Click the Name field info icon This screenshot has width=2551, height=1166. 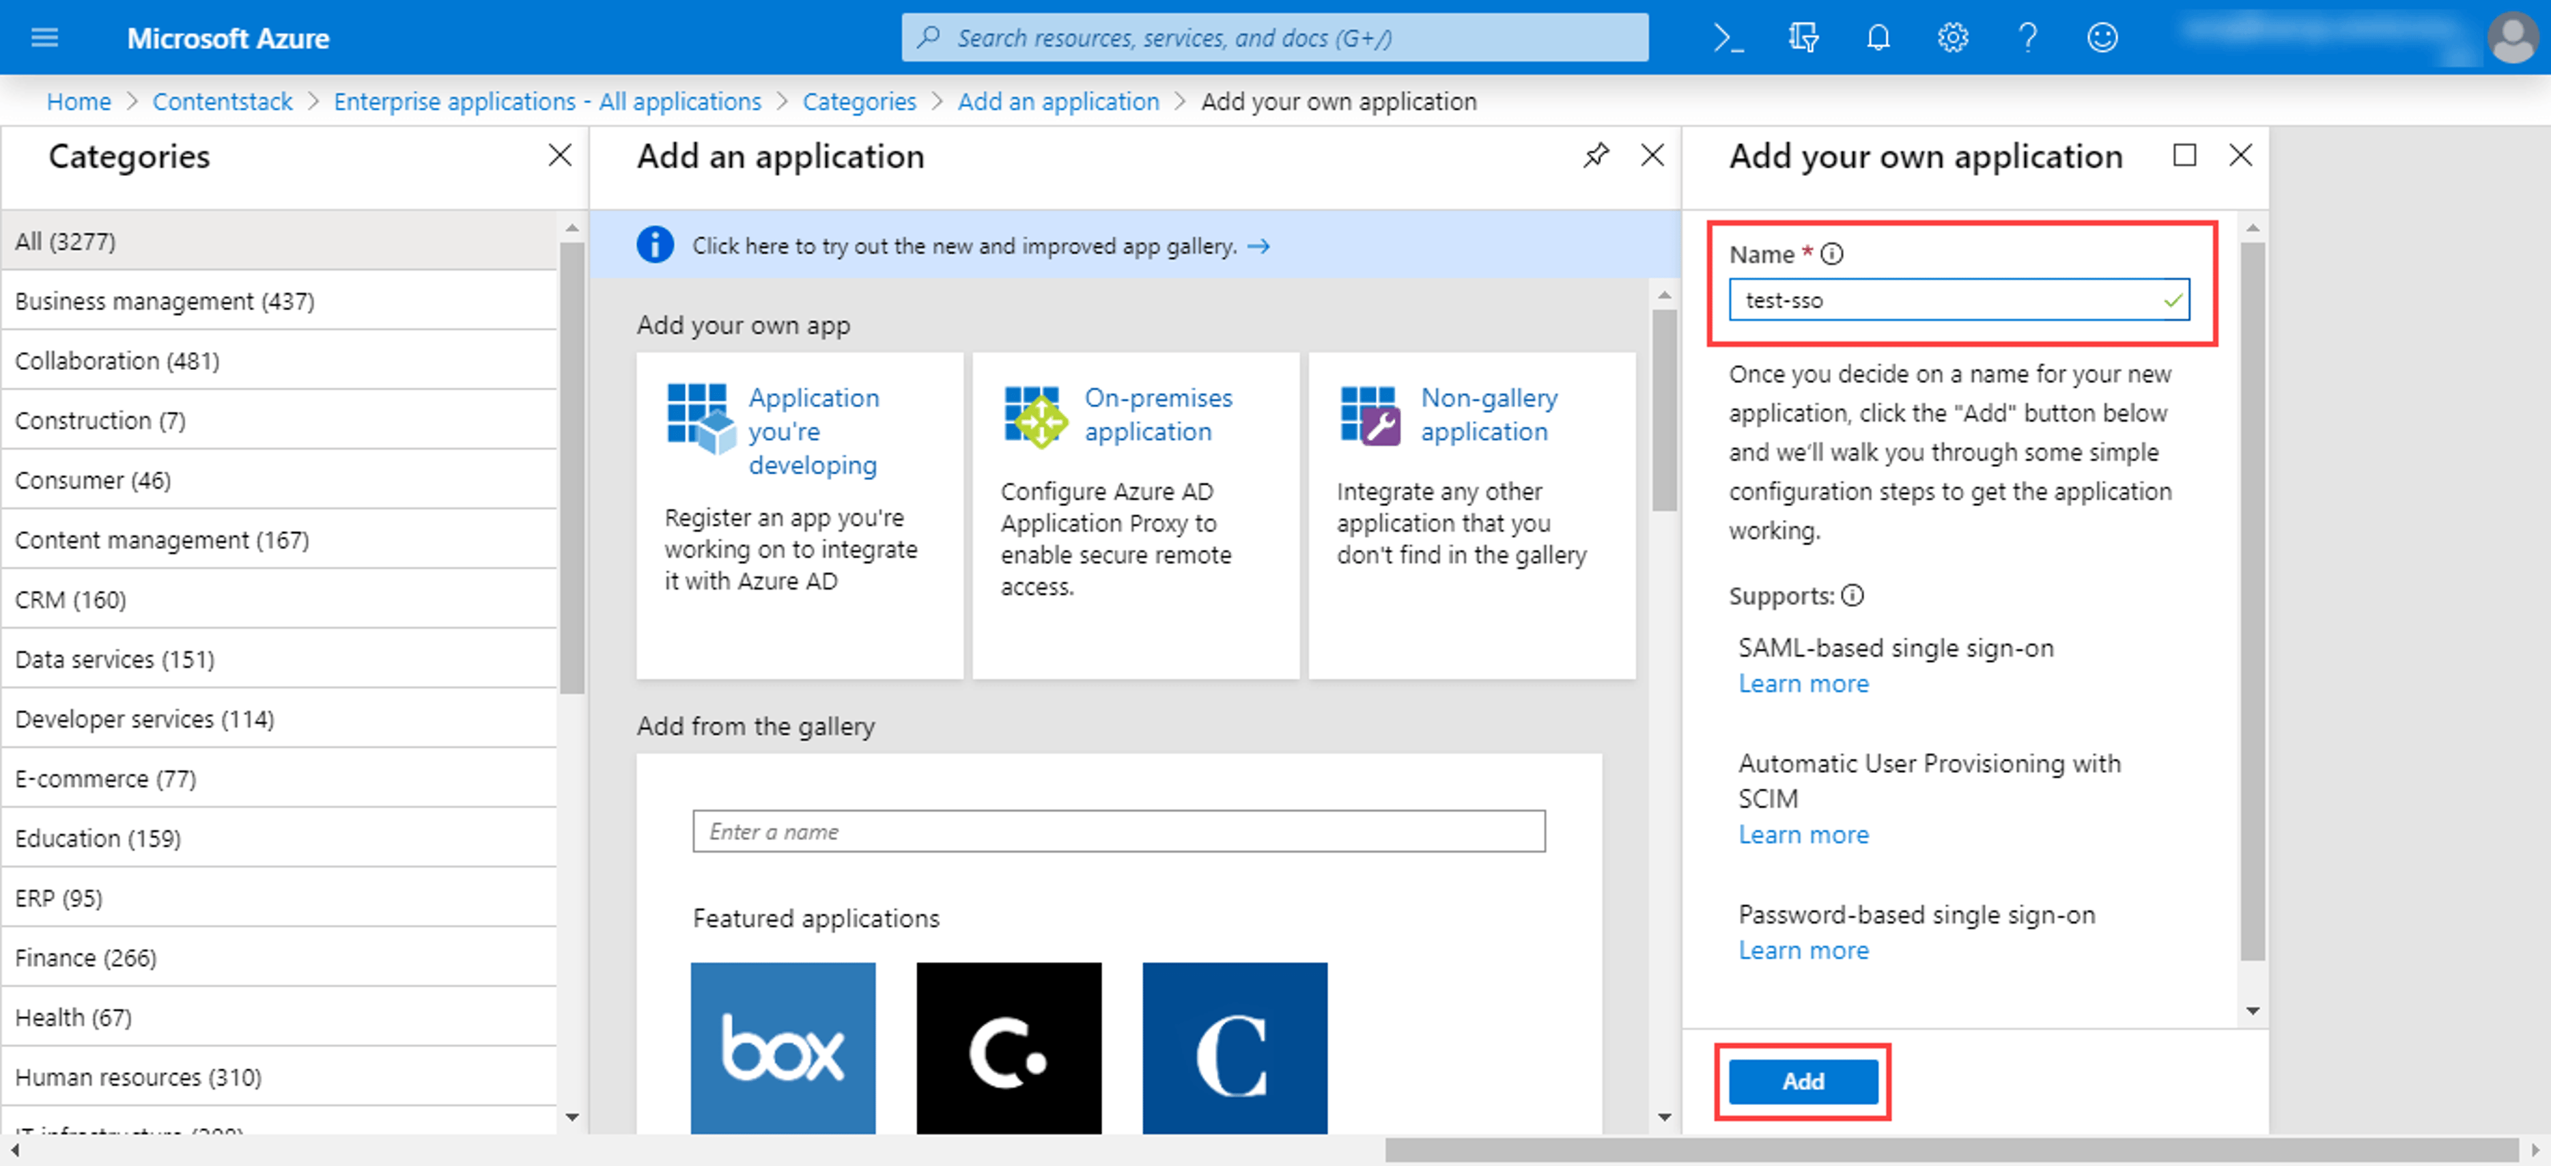click(1832, 254)
